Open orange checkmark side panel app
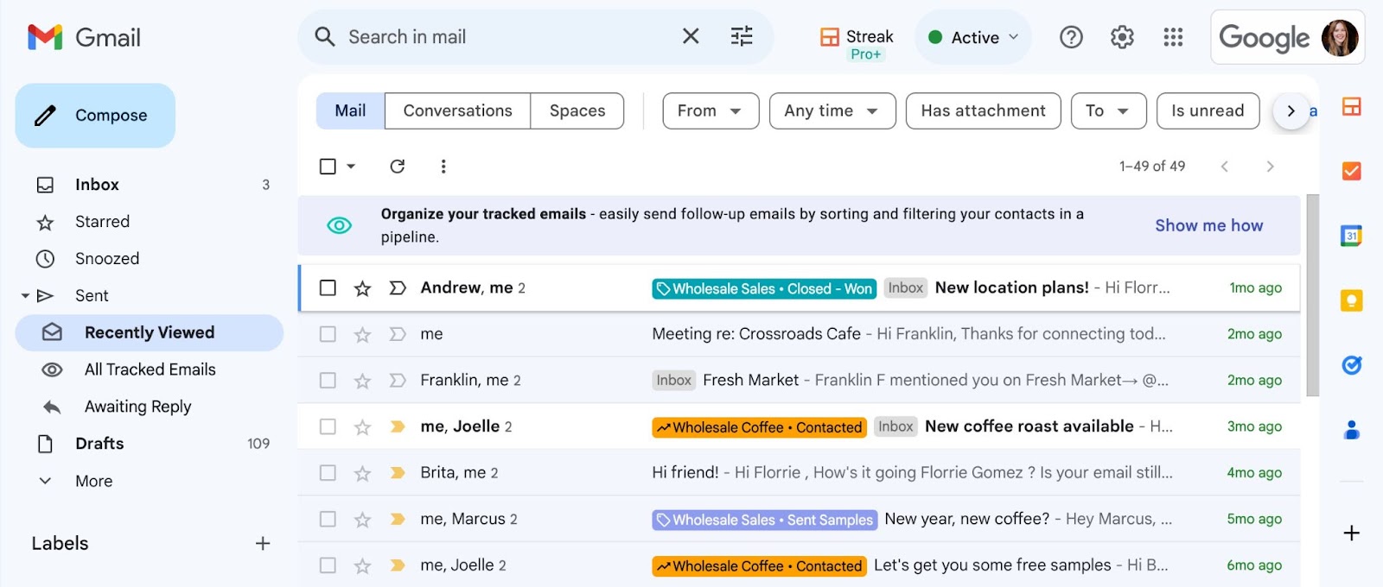The width and height of the screenshot is (1383, 587). click(1352, 171)
